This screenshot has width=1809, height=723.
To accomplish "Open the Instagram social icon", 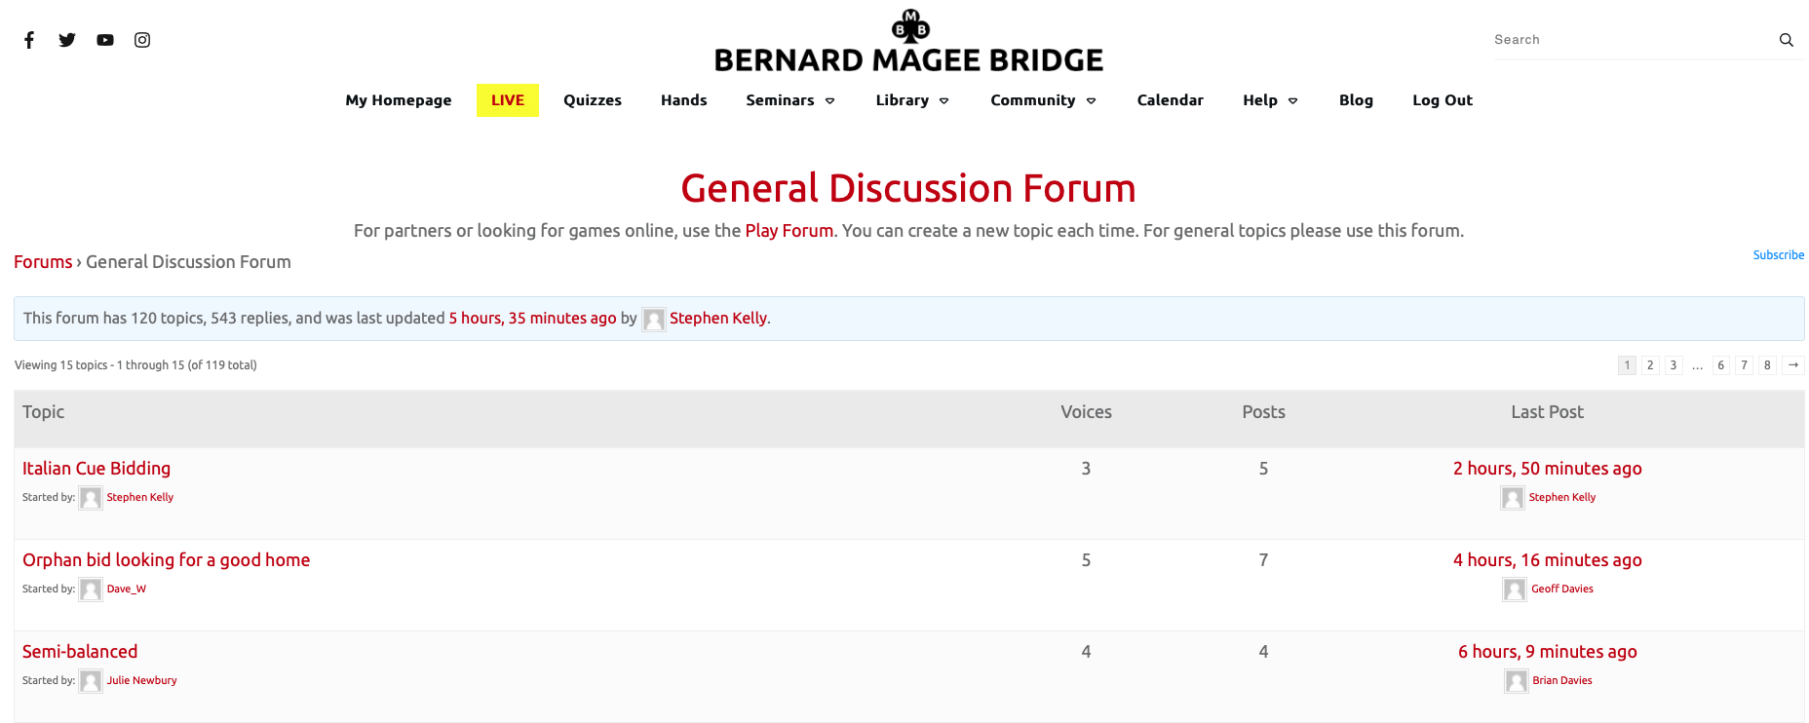I will (142, 40).
